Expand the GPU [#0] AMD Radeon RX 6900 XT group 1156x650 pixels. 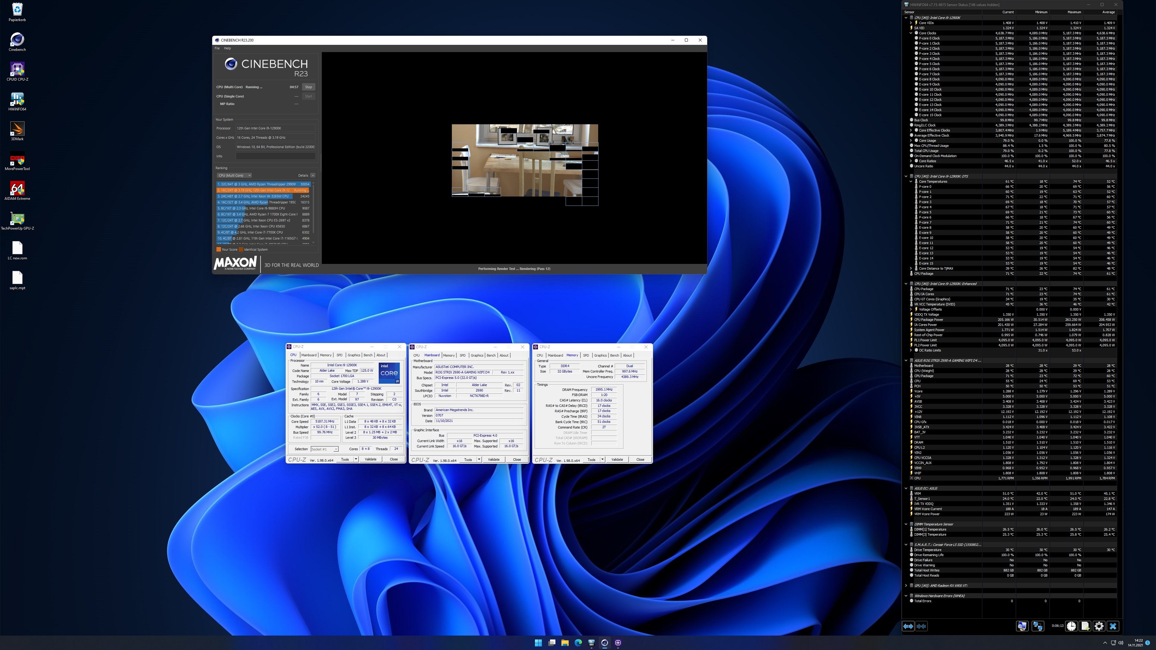tap(906, 585)
